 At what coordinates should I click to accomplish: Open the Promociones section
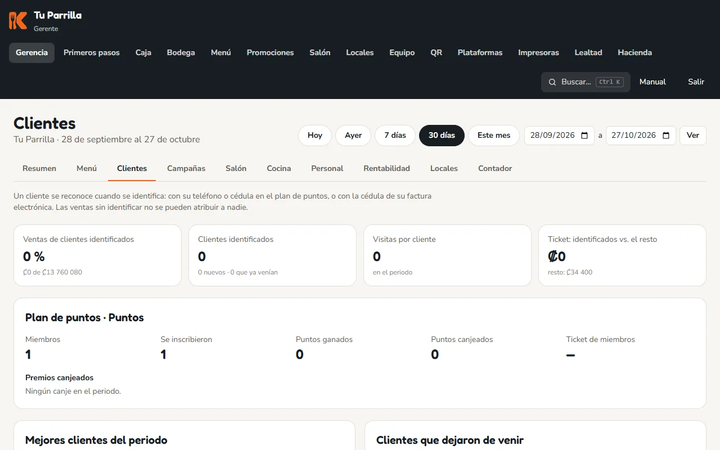coord(271,53)
